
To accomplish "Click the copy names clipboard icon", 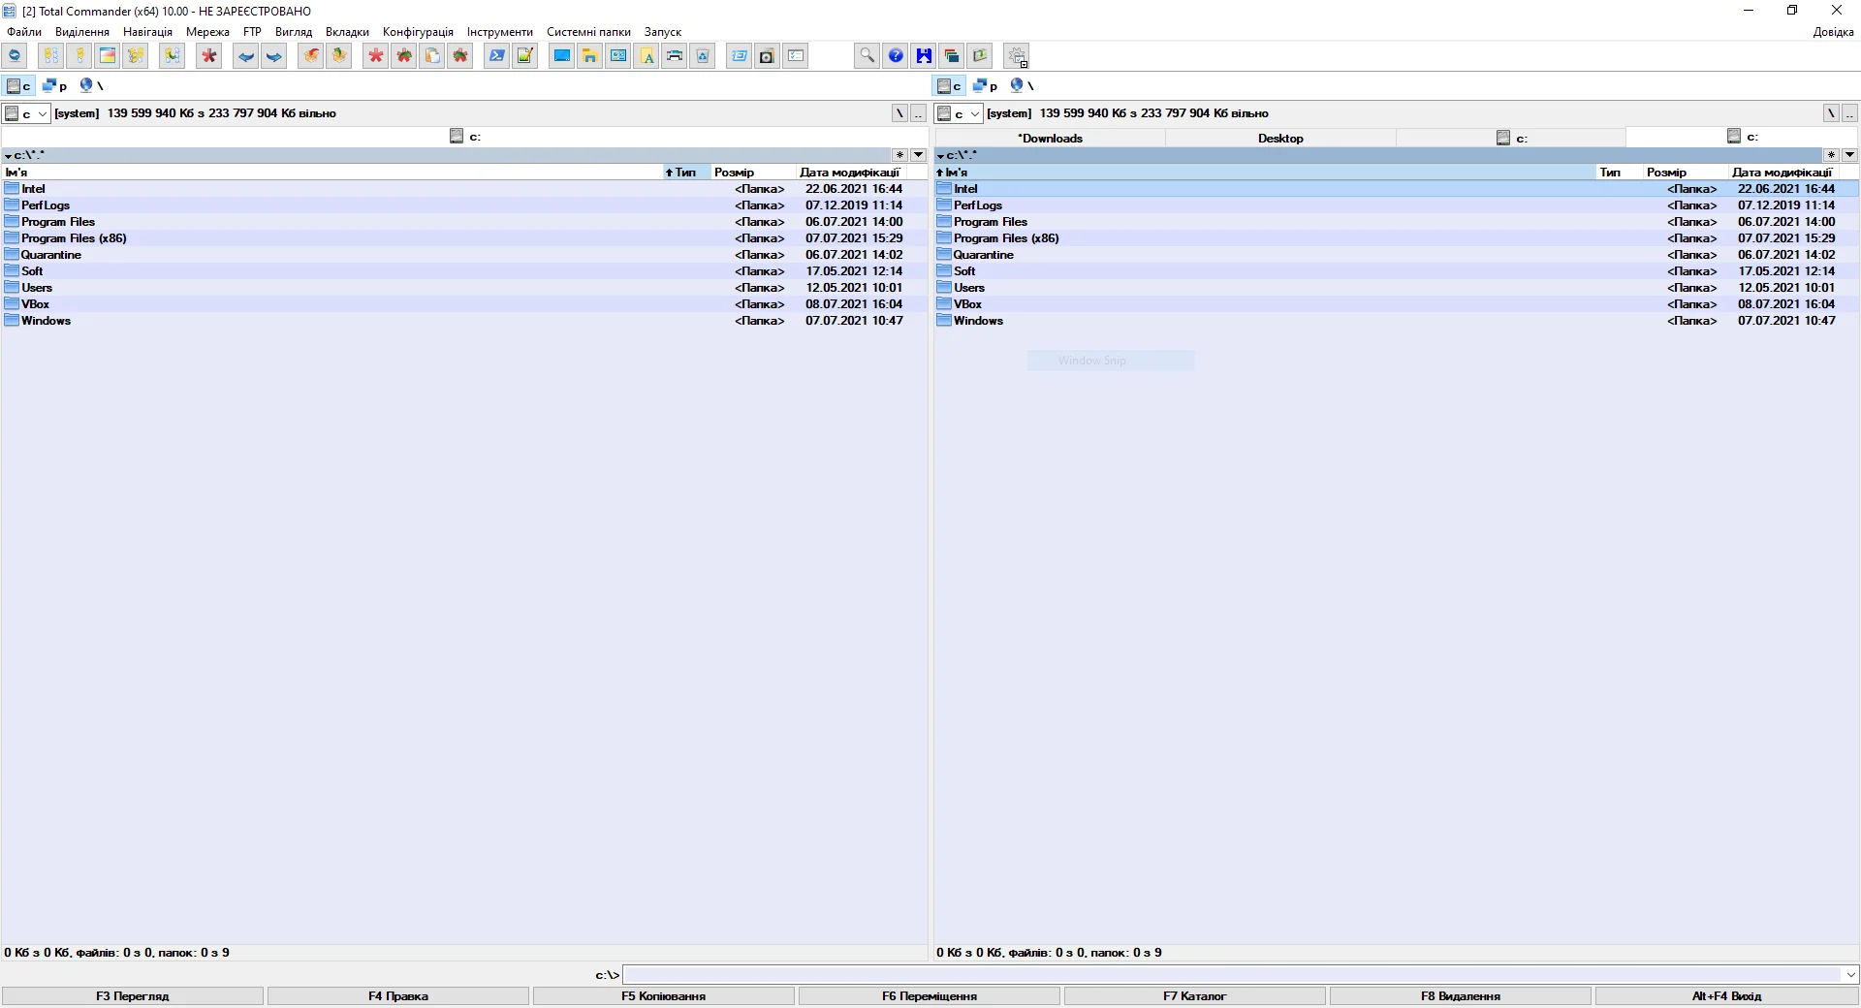I will click(432, 55).
